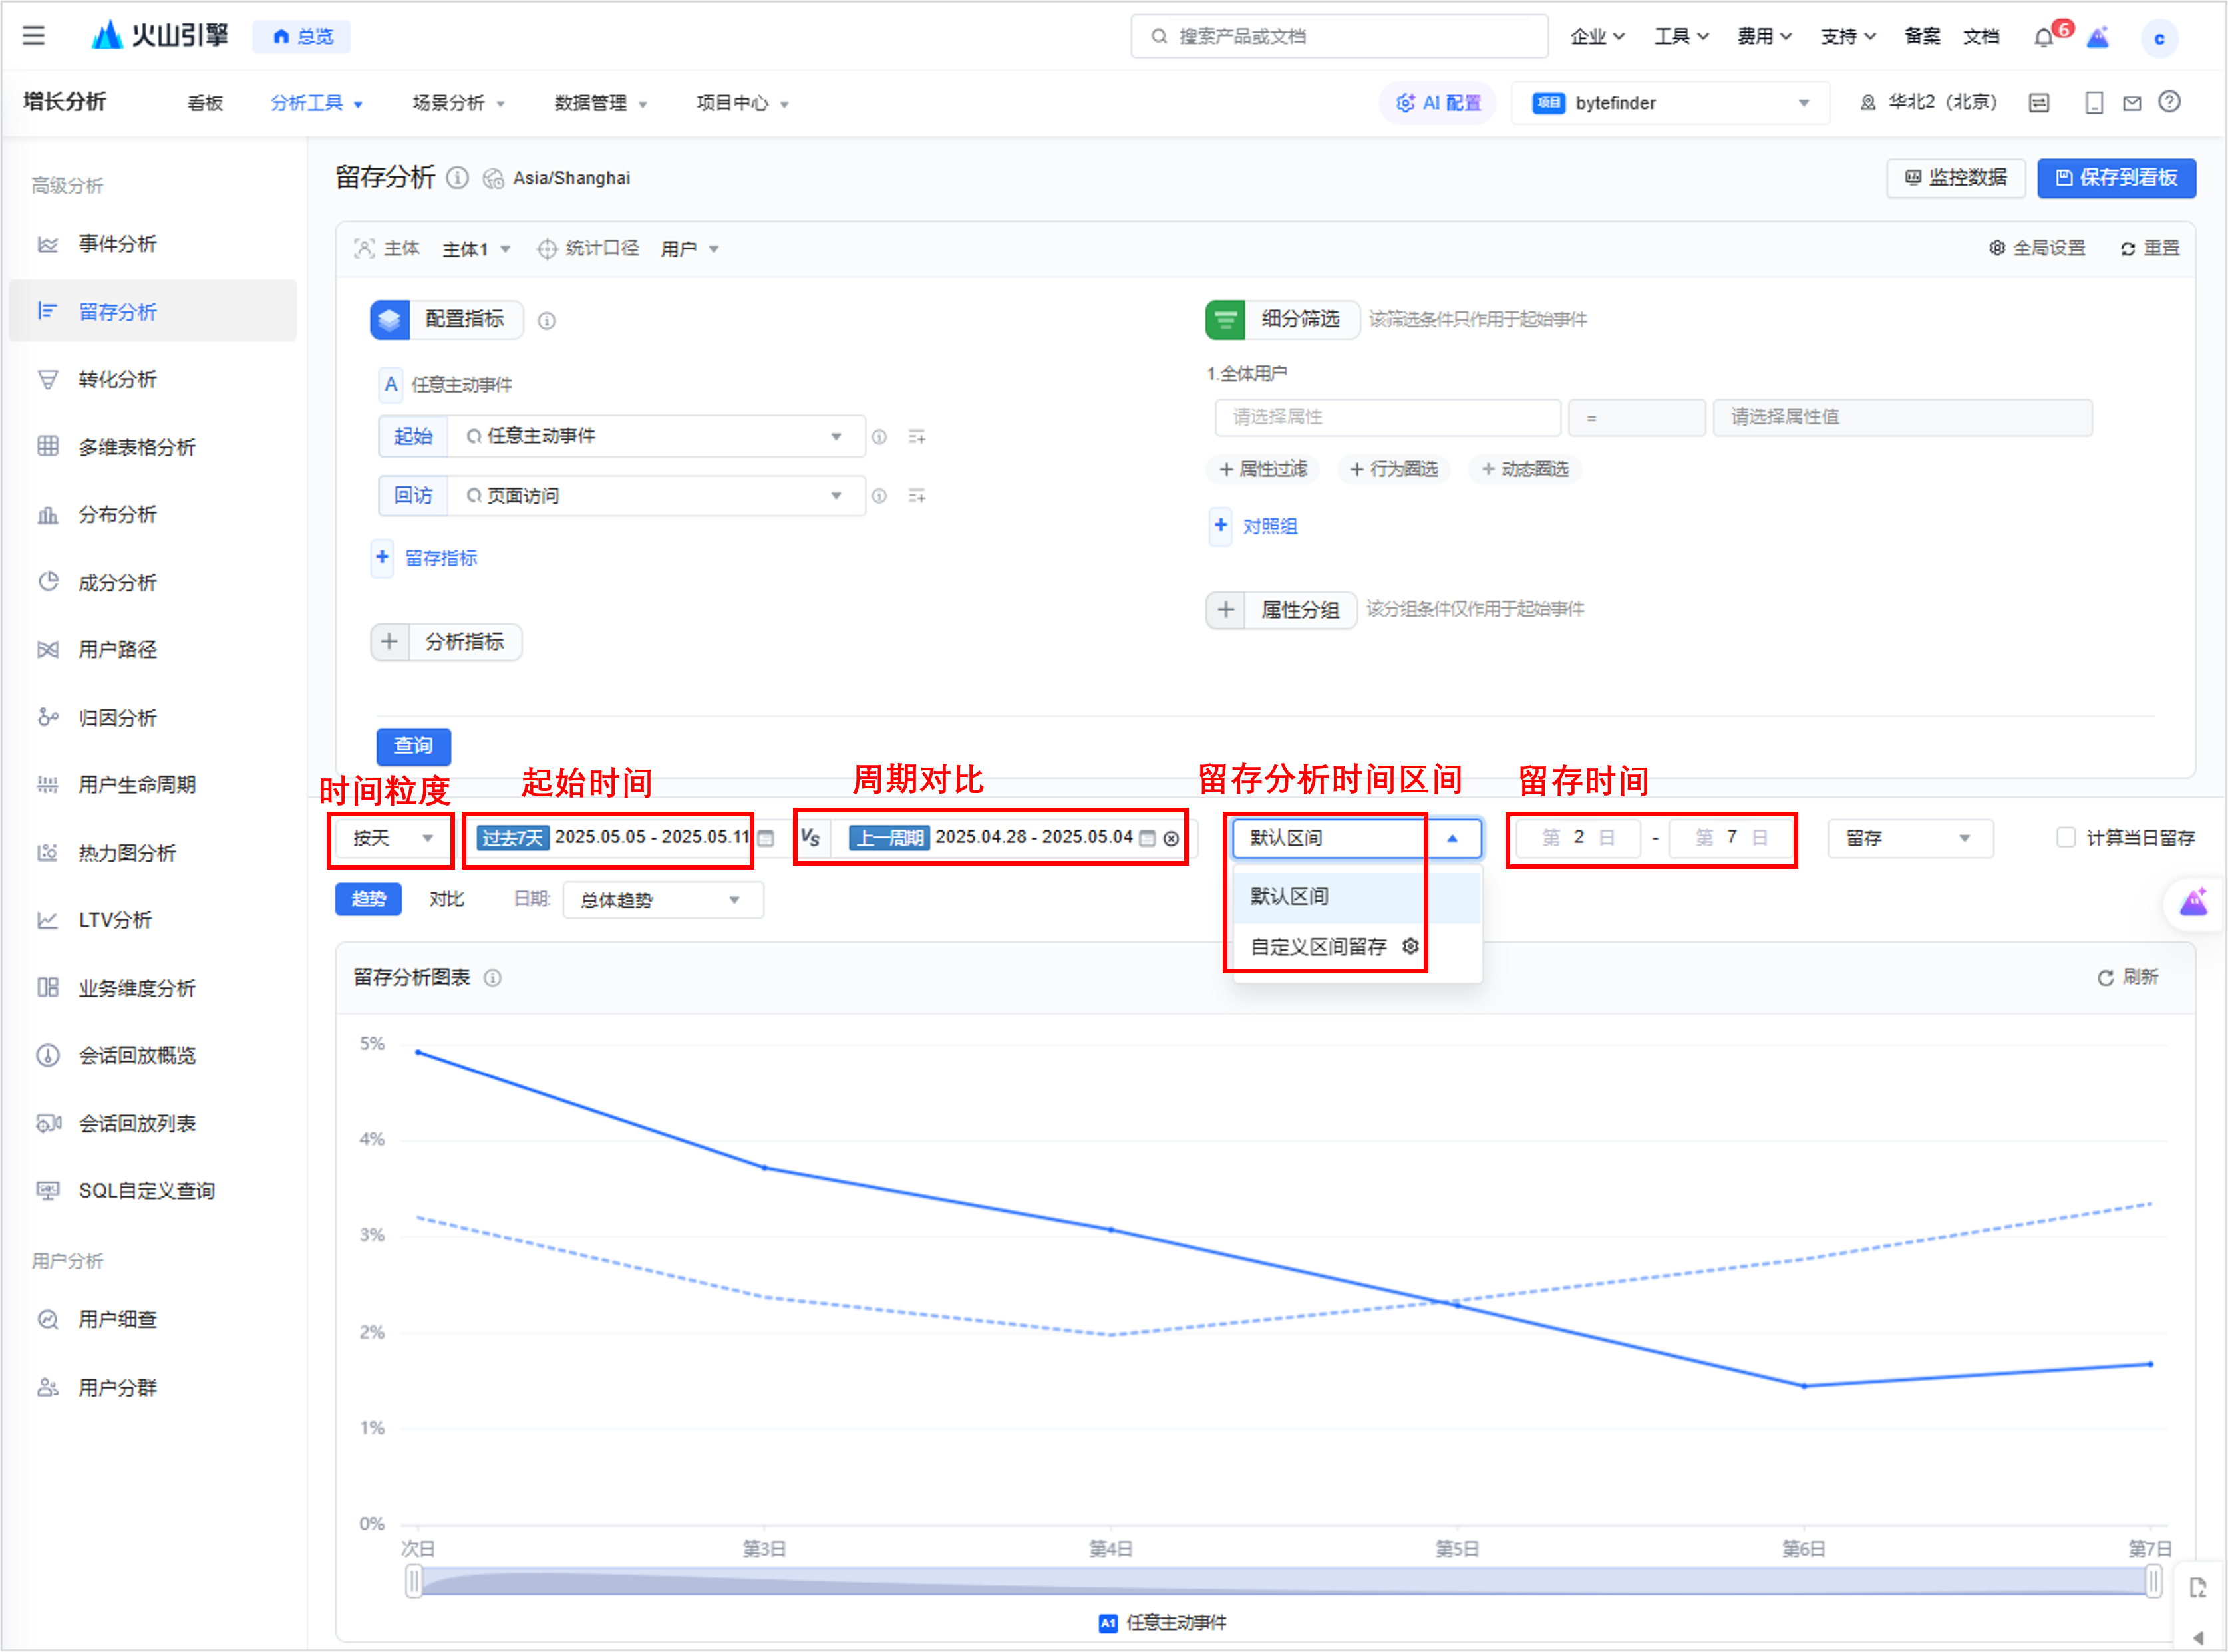The width and height of the screenshot is (2228, 1652).
Task: Click 监控数据 button
Action: point(1955,178)
